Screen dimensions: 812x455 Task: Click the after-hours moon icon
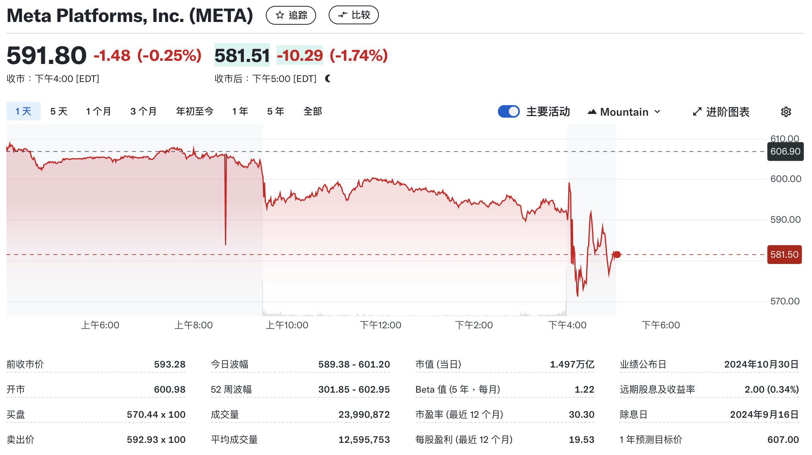pyautogui.click(x=328, y=79)
